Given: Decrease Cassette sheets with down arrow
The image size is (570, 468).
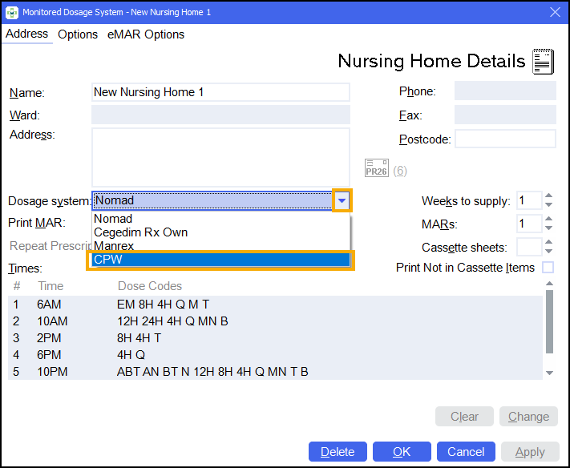Looking at the screenshot, I should click(x=549, y=252).
